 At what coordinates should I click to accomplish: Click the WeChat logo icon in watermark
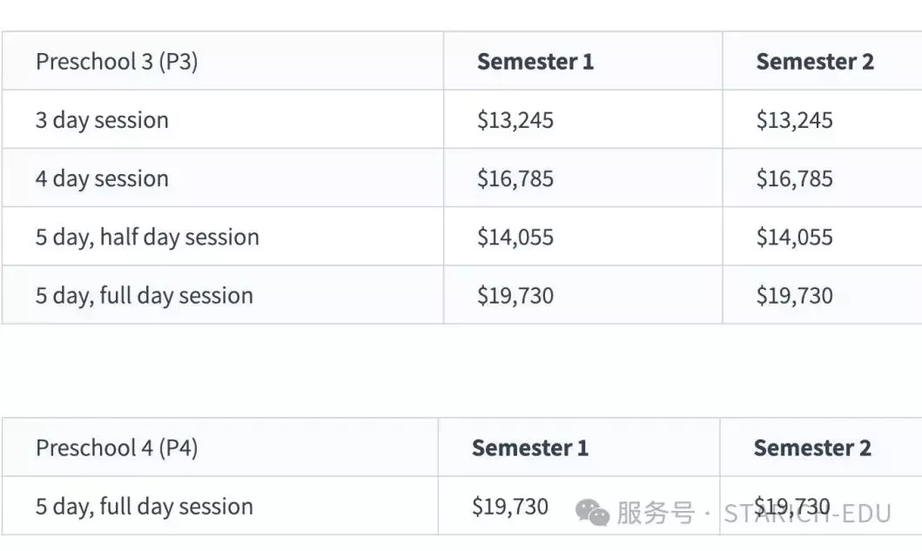point(592,512)
